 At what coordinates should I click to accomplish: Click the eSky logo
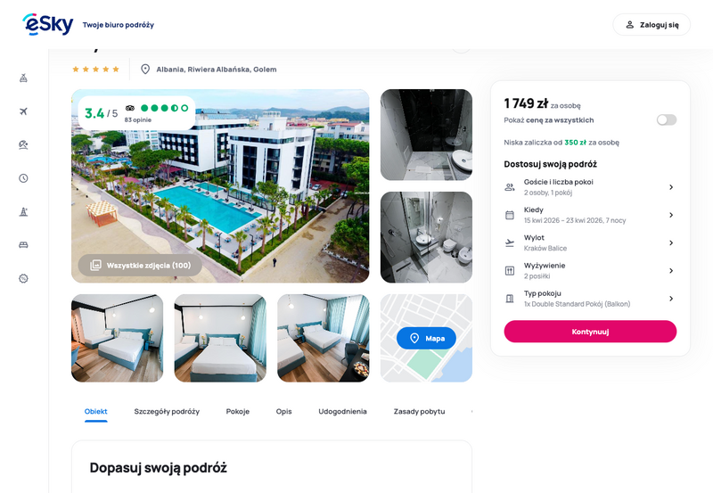coord(48,24)
